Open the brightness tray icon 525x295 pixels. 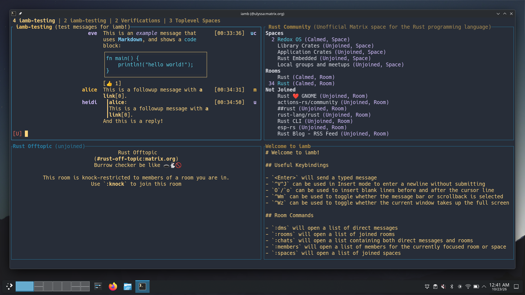click(x=460, y=287)
